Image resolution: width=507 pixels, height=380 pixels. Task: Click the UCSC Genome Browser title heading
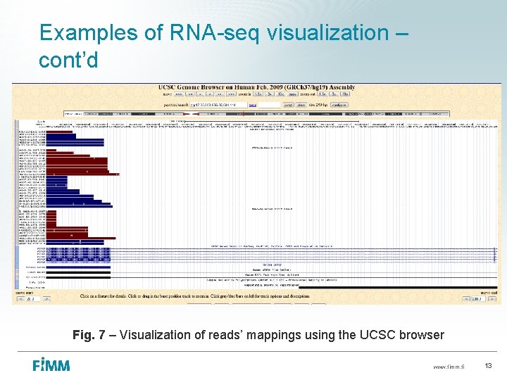pyautogui.click(x=256, y=87)
